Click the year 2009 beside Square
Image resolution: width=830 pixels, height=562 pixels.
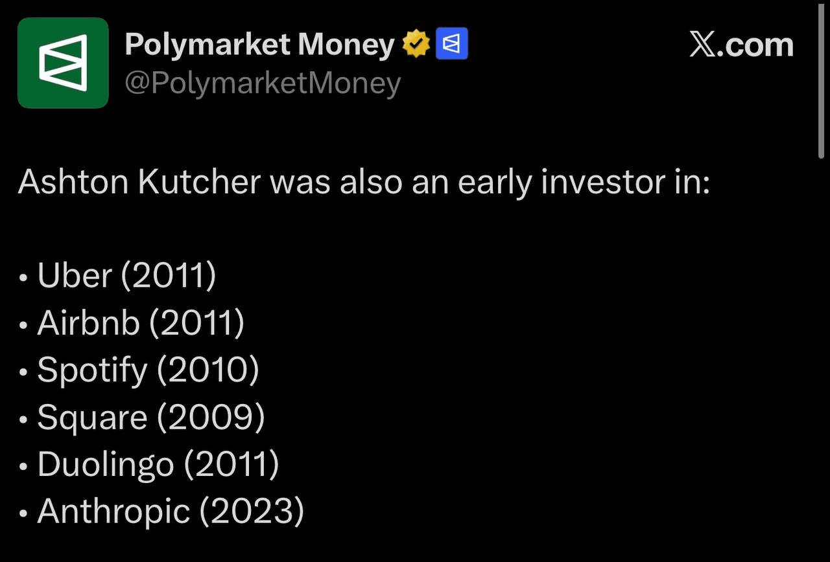211,418
